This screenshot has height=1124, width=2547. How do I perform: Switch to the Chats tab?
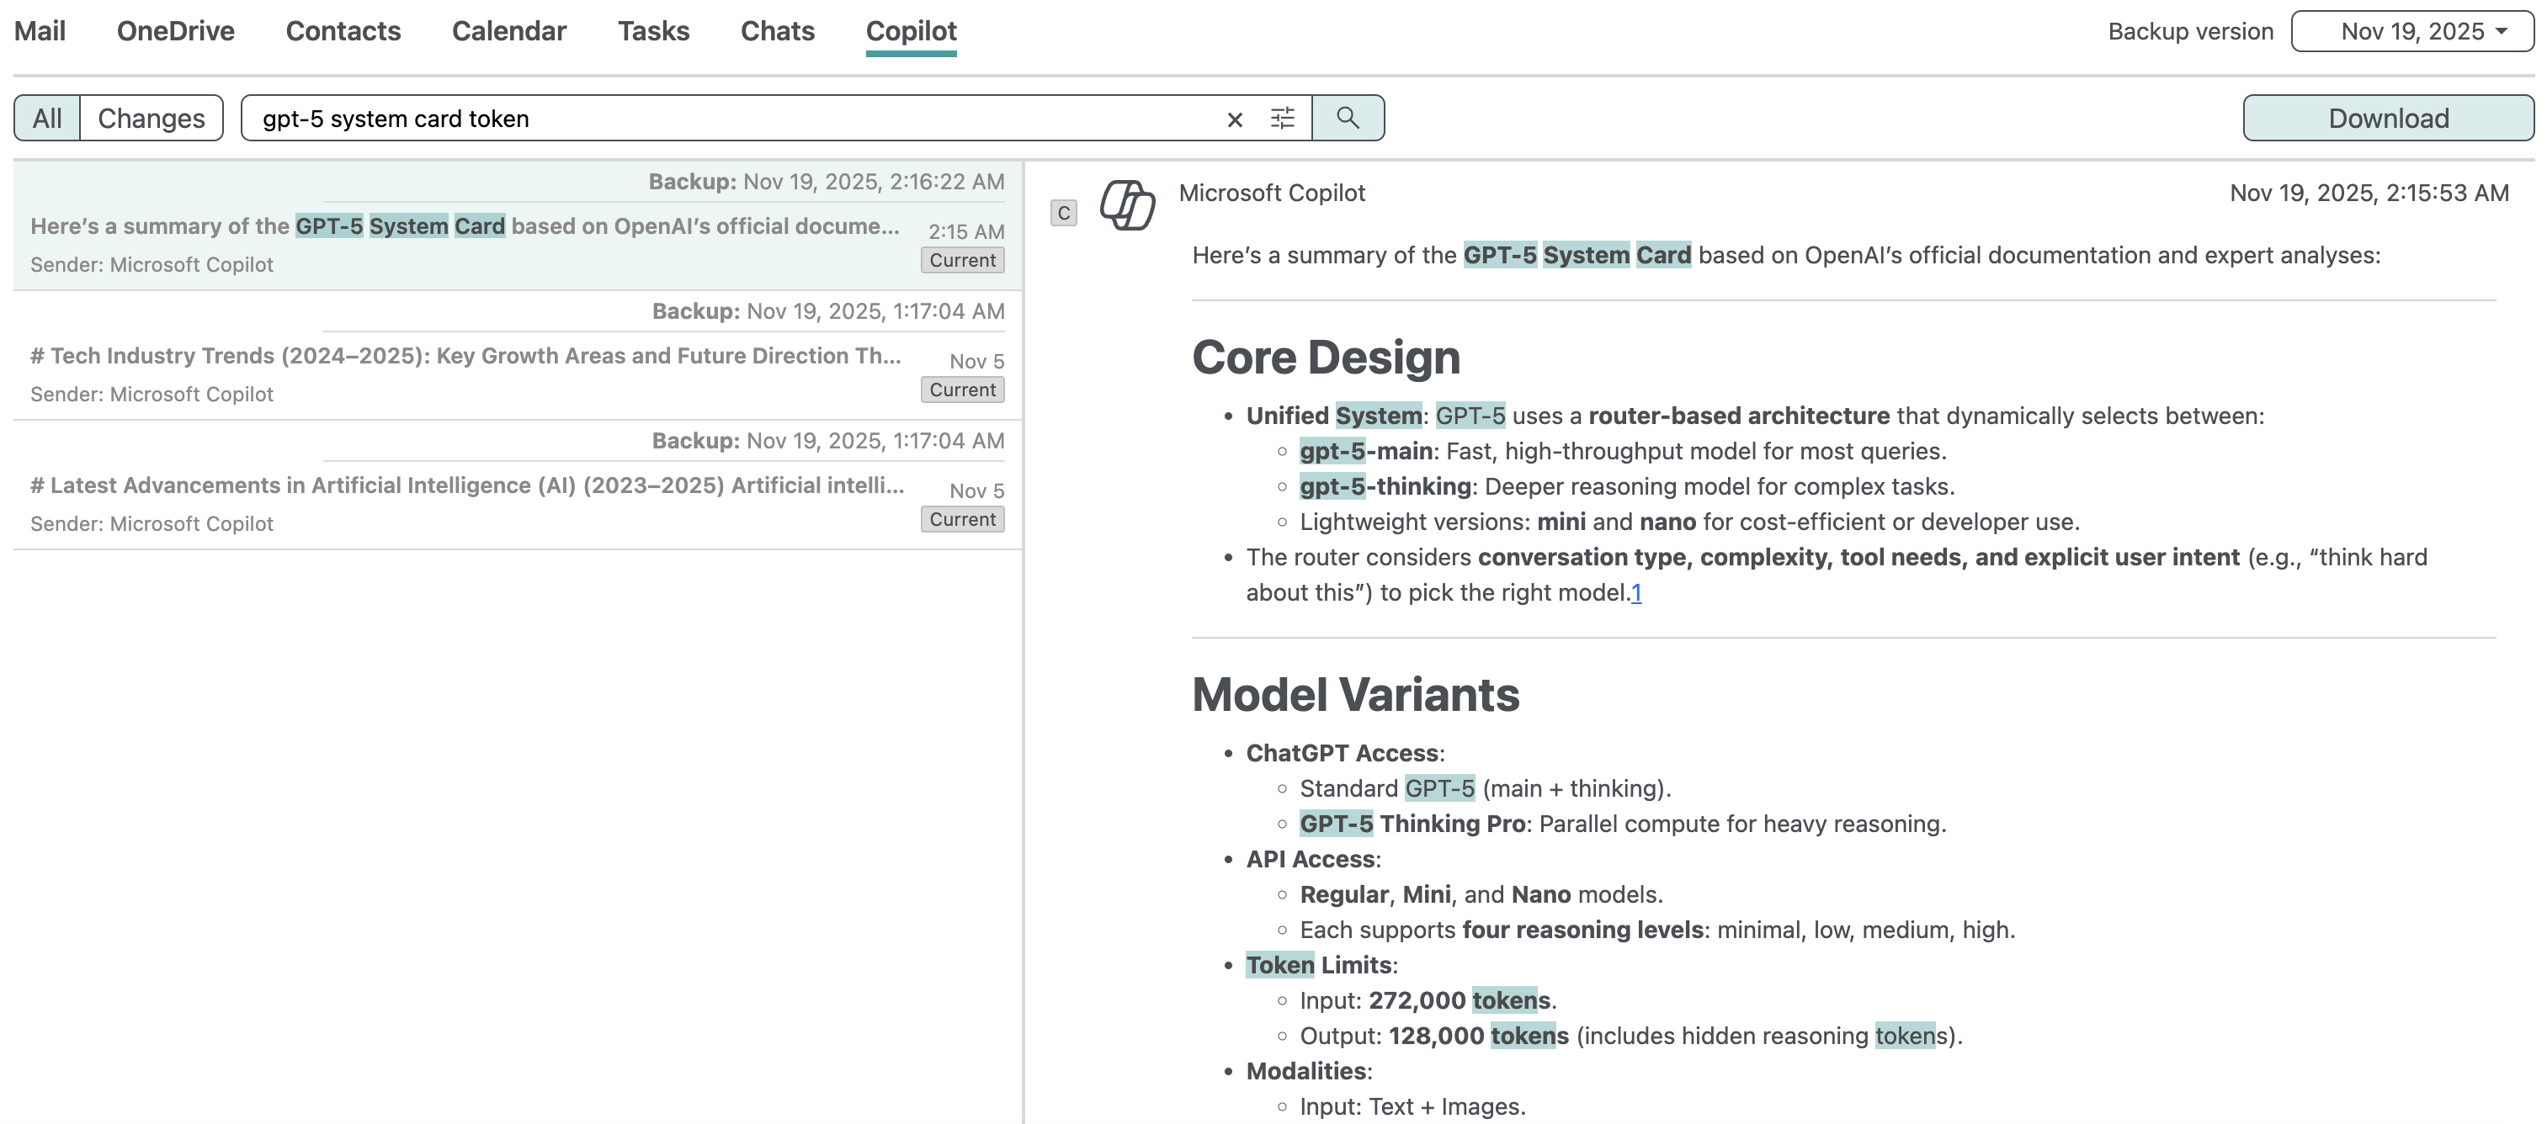coord(777,32)
